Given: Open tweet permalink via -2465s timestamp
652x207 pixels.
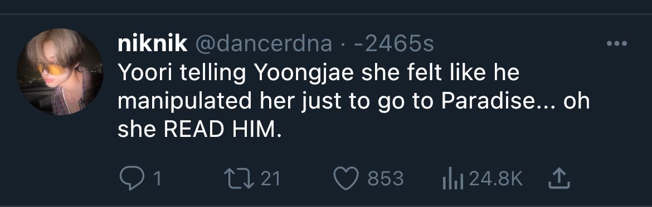Looking at the screenshot, I should coord(393,44).
